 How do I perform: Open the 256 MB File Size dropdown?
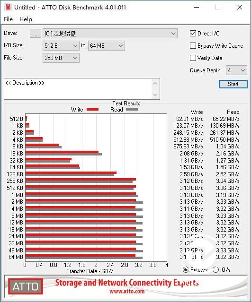click(61, 58)
